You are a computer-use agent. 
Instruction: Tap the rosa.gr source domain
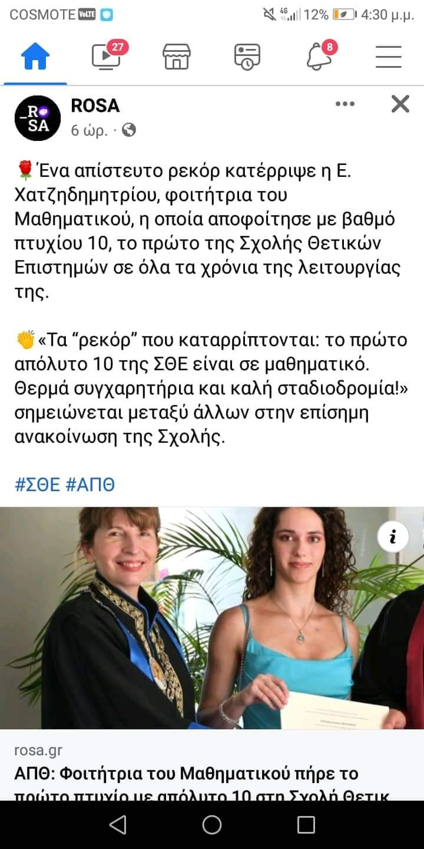38,751
